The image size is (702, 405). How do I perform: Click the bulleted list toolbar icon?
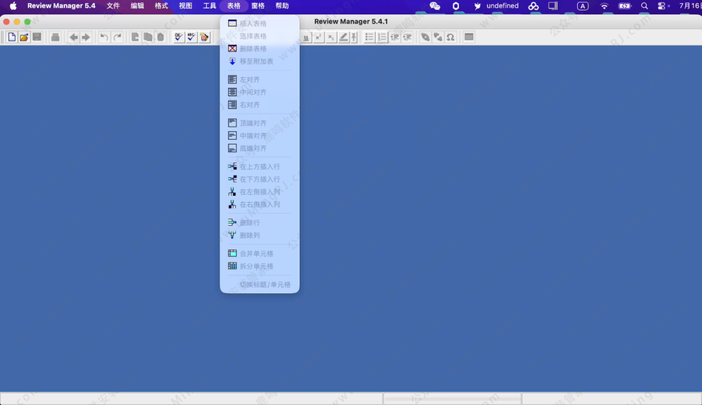tap(369, 37)
